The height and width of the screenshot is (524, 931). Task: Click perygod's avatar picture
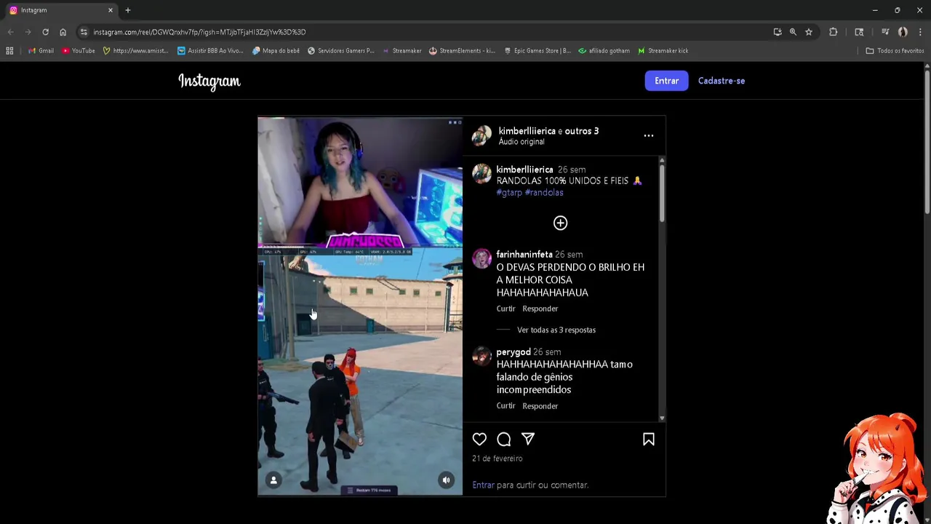coord(482,356)
